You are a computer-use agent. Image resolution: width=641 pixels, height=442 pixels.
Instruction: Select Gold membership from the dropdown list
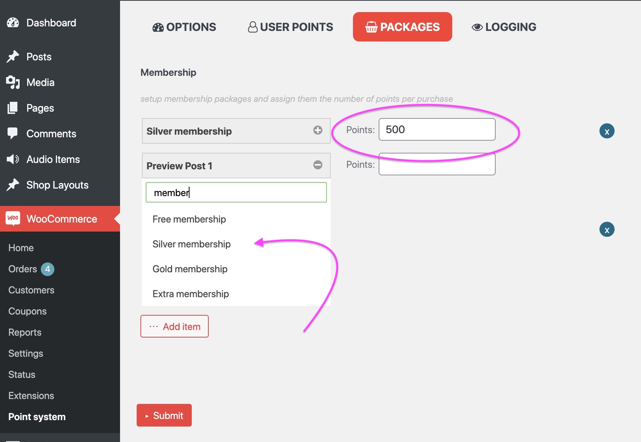(190, 269)
